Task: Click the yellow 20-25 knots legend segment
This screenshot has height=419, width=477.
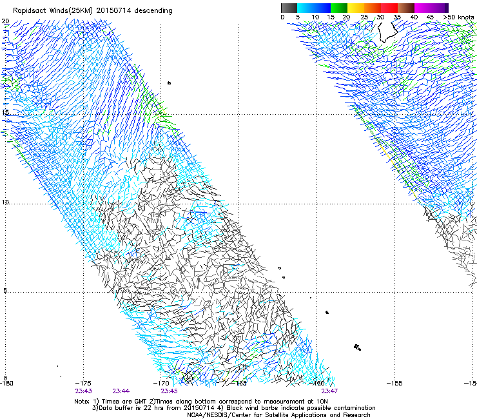Action: [356, 8]
